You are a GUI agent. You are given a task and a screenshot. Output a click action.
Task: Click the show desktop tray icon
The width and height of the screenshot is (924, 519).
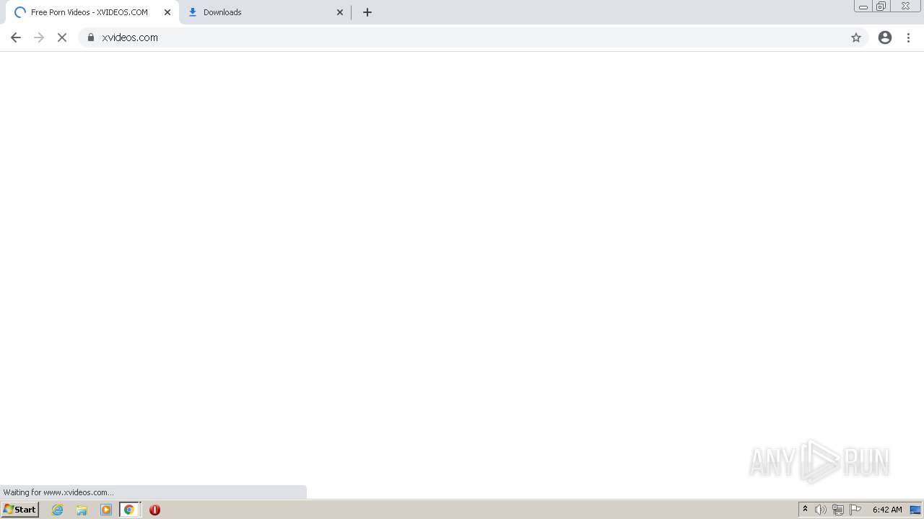point(916,510)
